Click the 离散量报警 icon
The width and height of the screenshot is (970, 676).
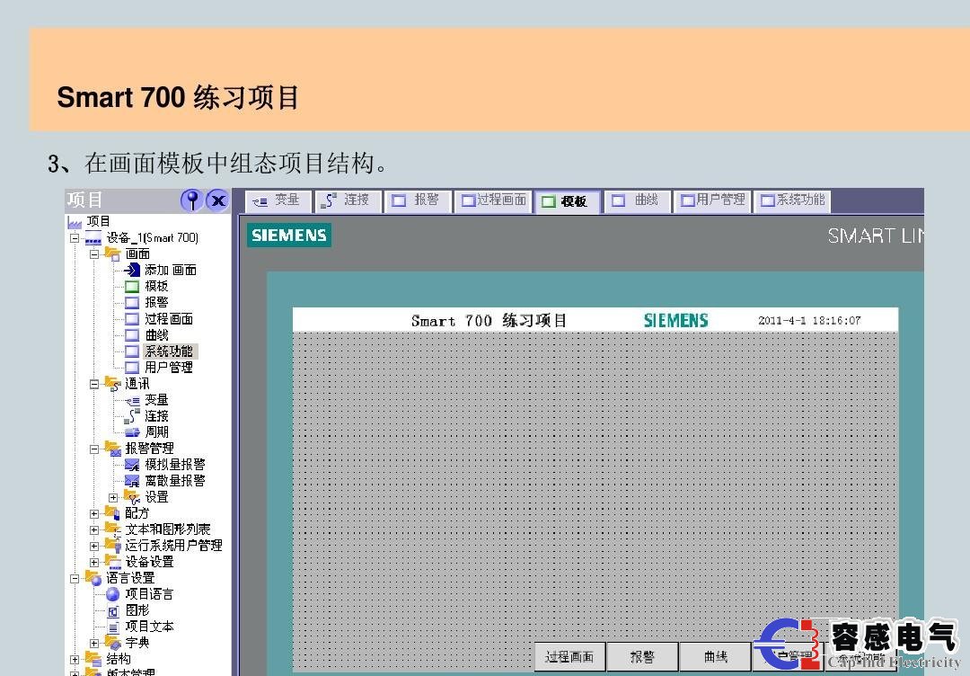point(132,480)
